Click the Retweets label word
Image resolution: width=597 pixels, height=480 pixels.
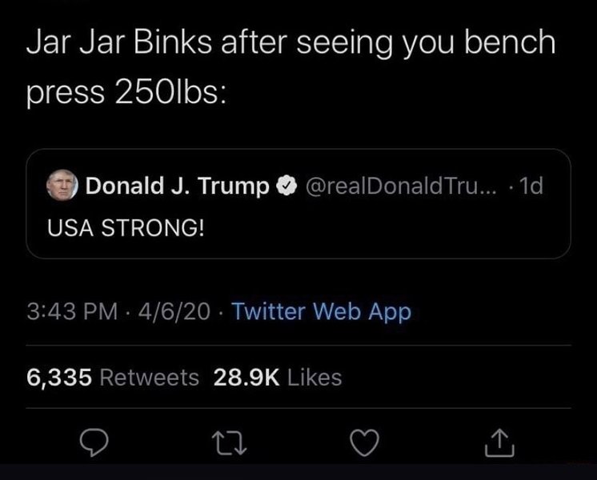click(150, 377)
